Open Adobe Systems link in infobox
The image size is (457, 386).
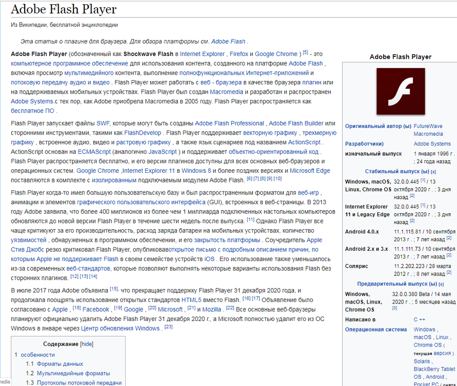click(432, 144)
